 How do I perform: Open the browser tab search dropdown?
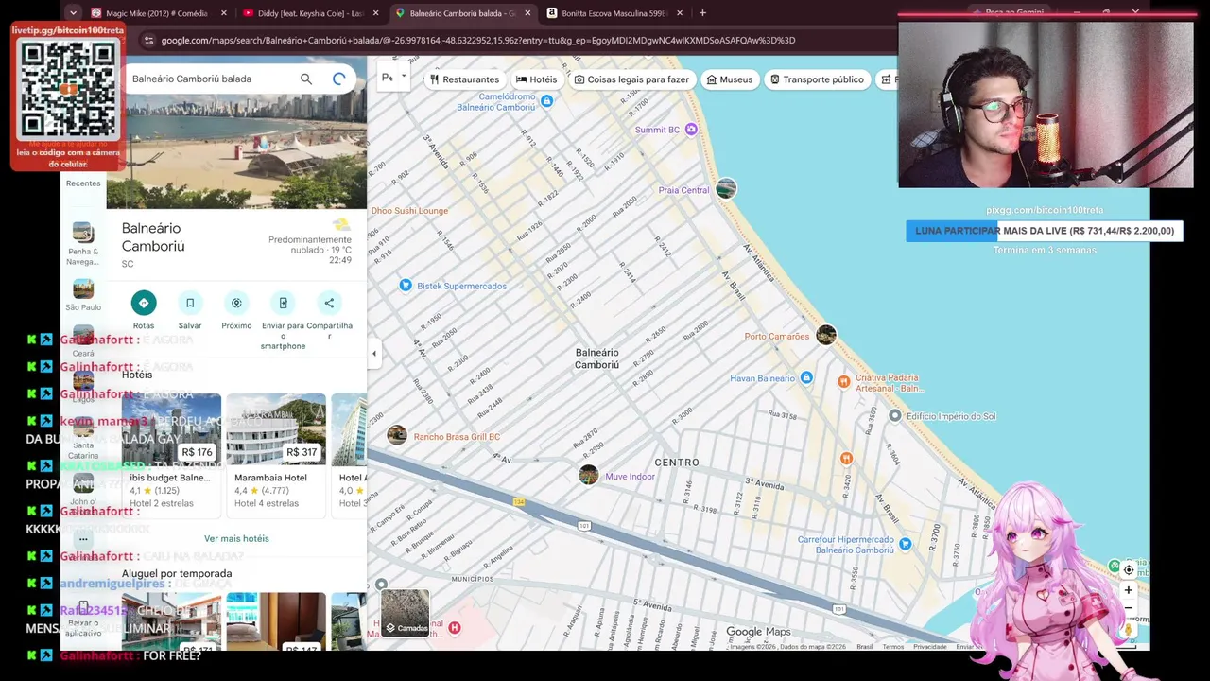[x=73, y=13]
